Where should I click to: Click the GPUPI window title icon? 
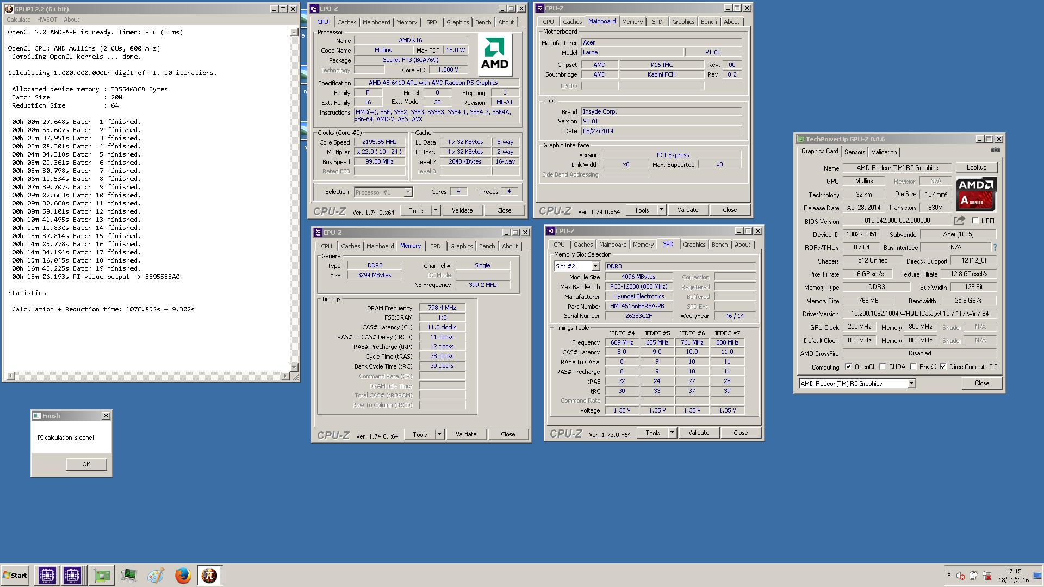tap(9, 9)
